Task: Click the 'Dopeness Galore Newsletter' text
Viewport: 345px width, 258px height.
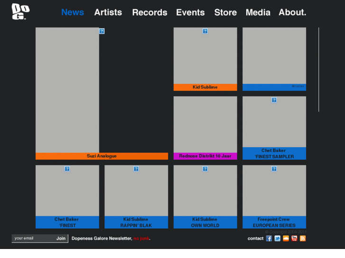Action: pos(102,239)
